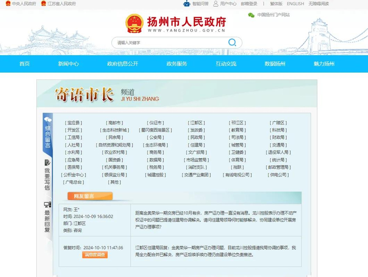Open the 互动交流 nav item

click(226, 64)
